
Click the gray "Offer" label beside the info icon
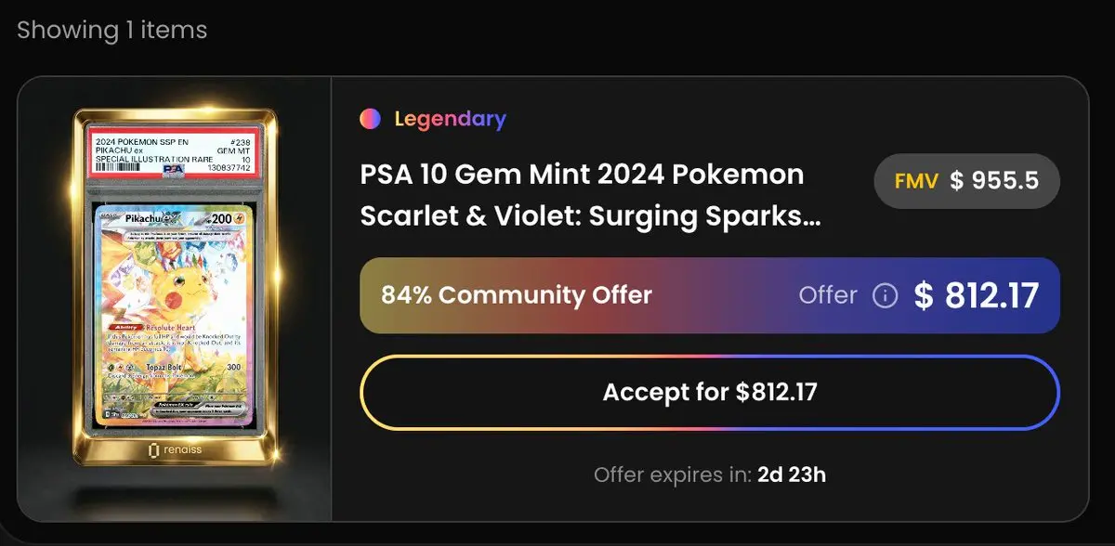coord(828,295)
